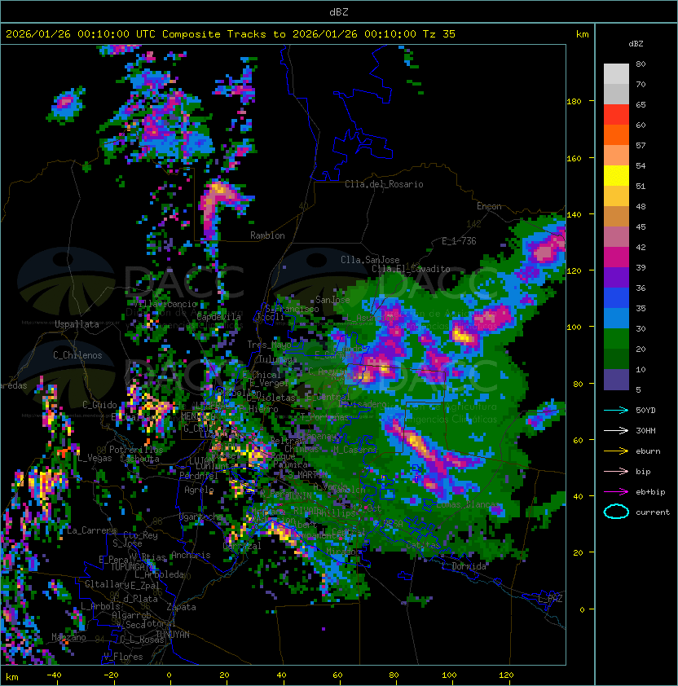The height and width of the screenshot is (686, 678).
Task: Select the mauve 42-45 dBZ swatch
Action: point(616,237)
